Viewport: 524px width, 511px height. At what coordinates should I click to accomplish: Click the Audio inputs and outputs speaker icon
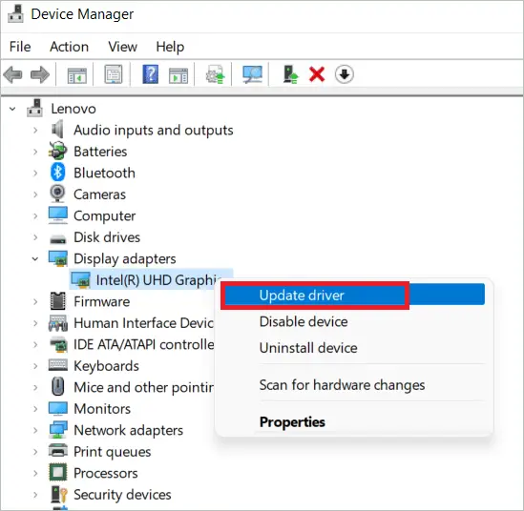(58, 130)
